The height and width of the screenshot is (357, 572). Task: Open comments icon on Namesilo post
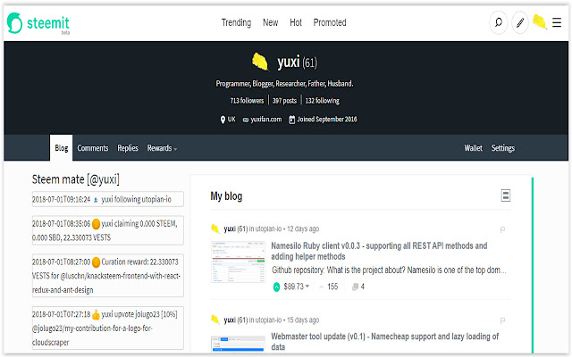tap(355, 286)
